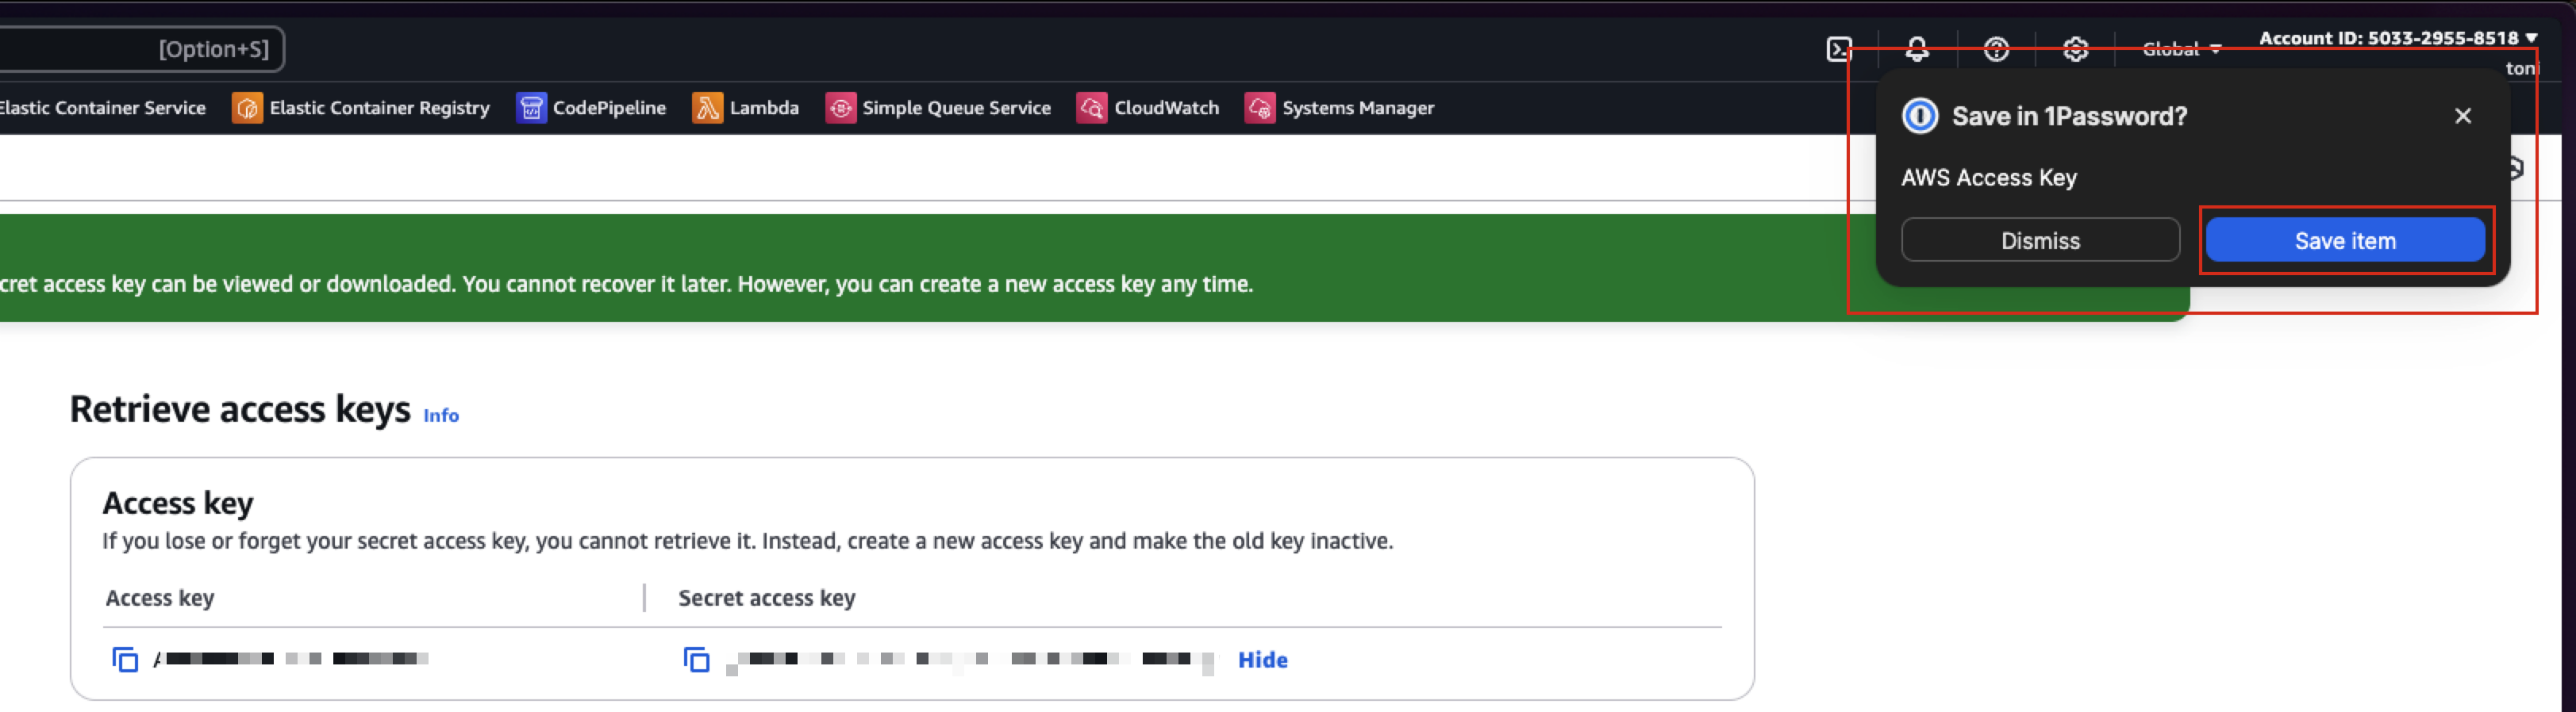The width and height of the screenshot is (2576, 712).
Task: Copy the secret access key
Action: click(696, 659)
